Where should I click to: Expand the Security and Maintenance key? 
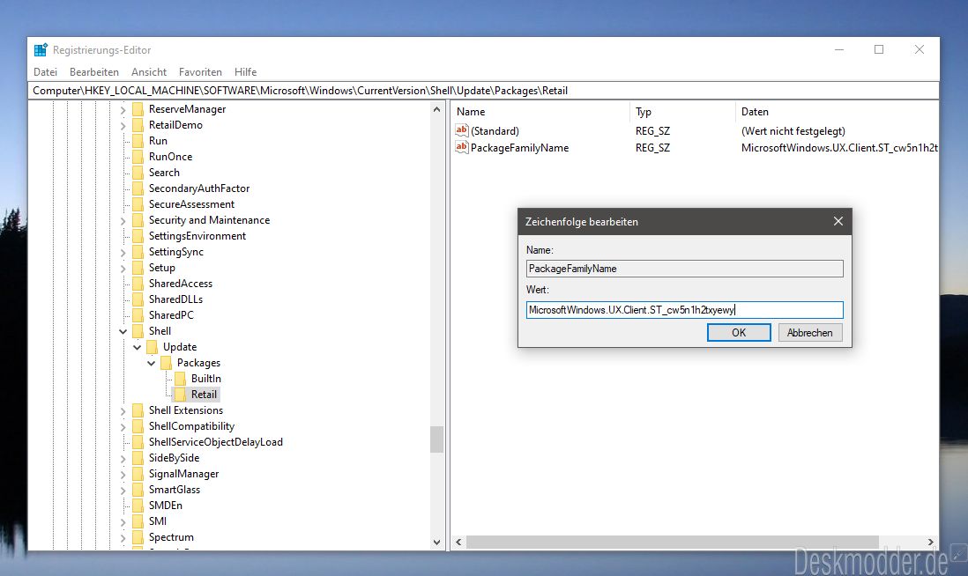[x=123, y=221]
